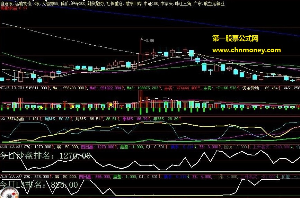Click the rightmost yellow star in the volume panel

coord(111,105)
